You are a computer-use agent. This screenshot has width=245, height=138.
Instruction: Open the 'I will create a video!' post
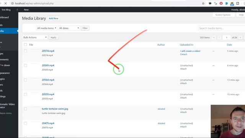coord(190,51)
